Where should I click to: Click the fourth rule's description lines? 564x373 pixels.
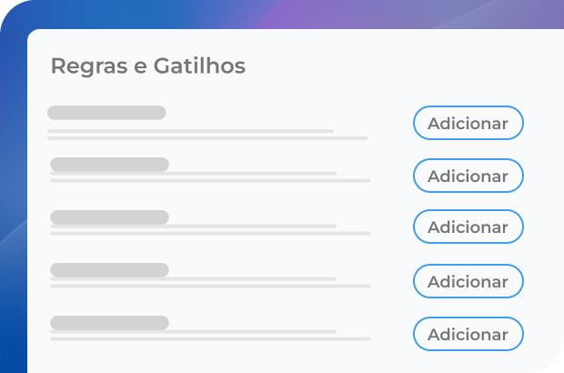coord(209,282)
